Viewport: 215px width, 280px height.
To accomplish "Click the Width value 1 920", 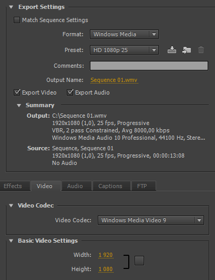I will 106,255.
